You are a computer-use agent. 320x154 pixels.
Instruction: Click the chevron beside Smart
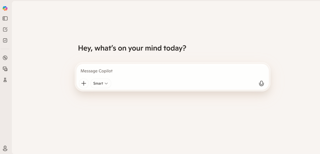(106, 84)
